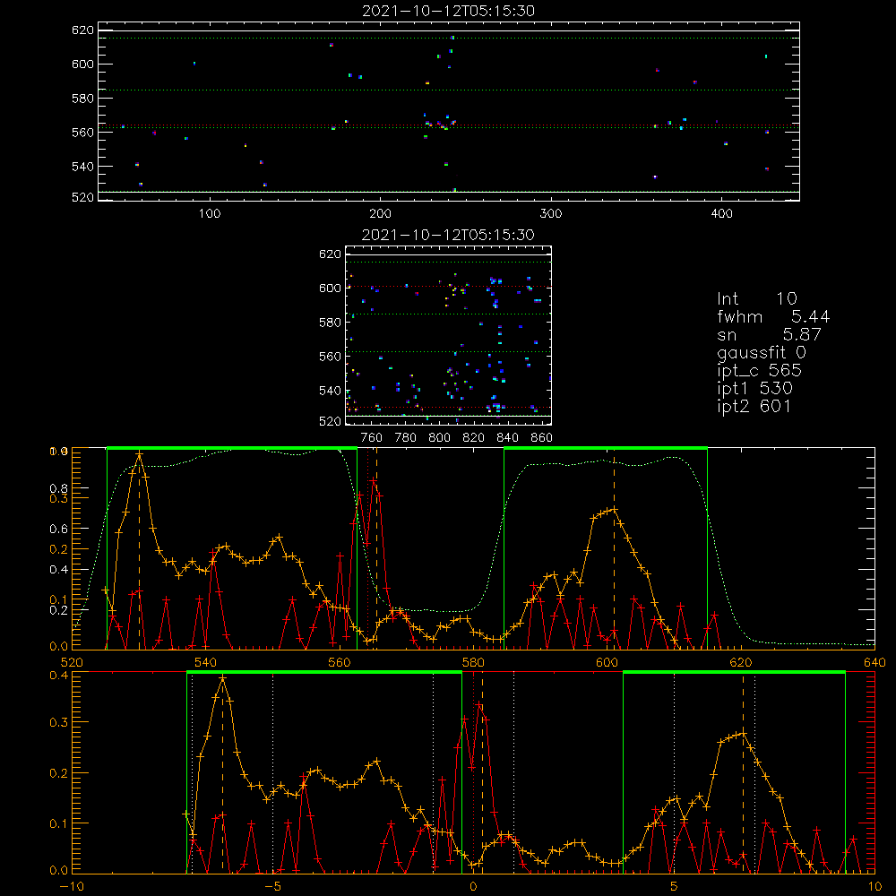896x896 pixels.
Task: Click the orange dashed marker near 565 on upper profile
Action: click(x=376, y=548)
